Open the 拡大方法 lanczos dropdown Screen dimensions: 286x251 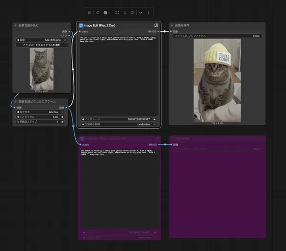(x=41, y=112)
